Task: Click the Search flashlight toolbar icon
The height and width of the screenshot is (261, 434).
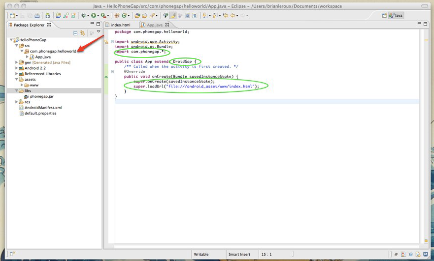Action: pos(152,16)
